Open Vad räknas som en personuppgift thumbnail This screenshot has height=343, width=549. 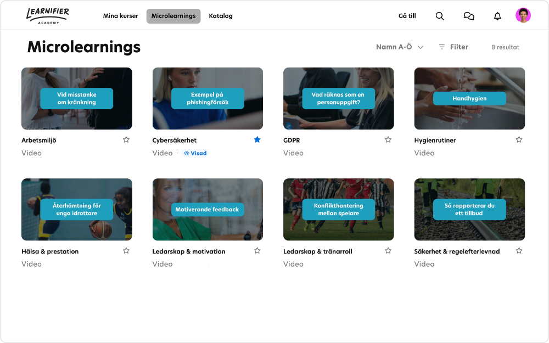pyautogui.click(x=339, y=98)
